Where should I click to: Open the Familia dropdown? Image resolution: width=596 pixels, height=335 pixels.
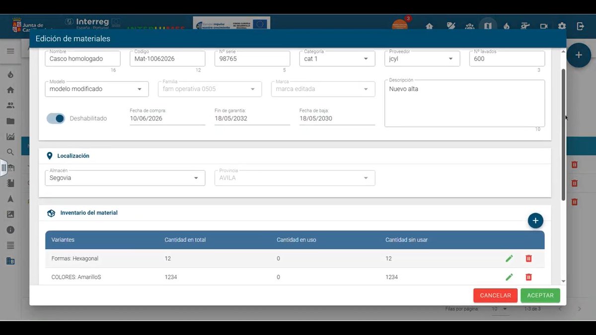pos(210,89)
